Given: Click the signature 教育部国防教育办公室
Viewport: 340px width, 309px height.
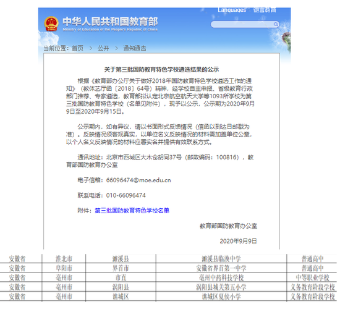Looking at the screenshot, I should pyautogui.click(x=228, y=226).
